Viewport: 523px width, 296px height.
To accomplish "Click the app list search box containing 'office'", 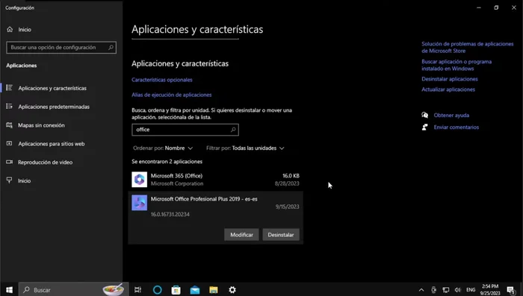I will 185,130.
